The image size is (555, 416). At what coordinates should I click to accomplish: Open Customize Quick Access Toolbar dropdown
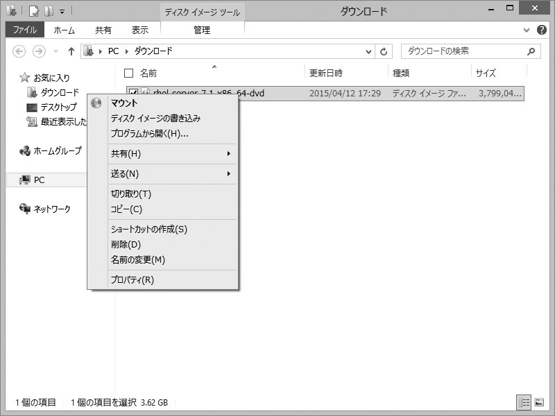[62, 12]
